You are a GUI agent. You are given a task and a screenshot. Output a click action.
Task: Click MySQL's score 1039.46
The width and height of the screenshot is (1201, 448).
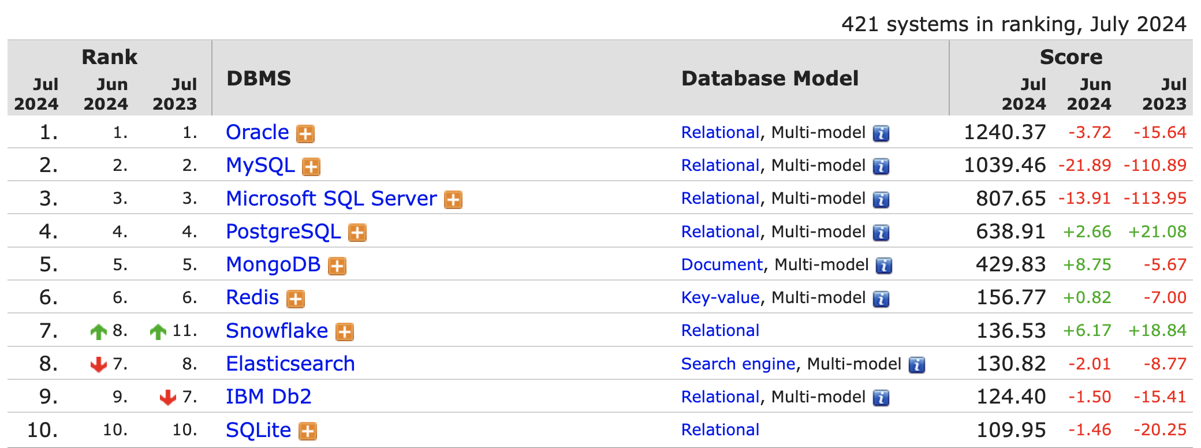1005,166
